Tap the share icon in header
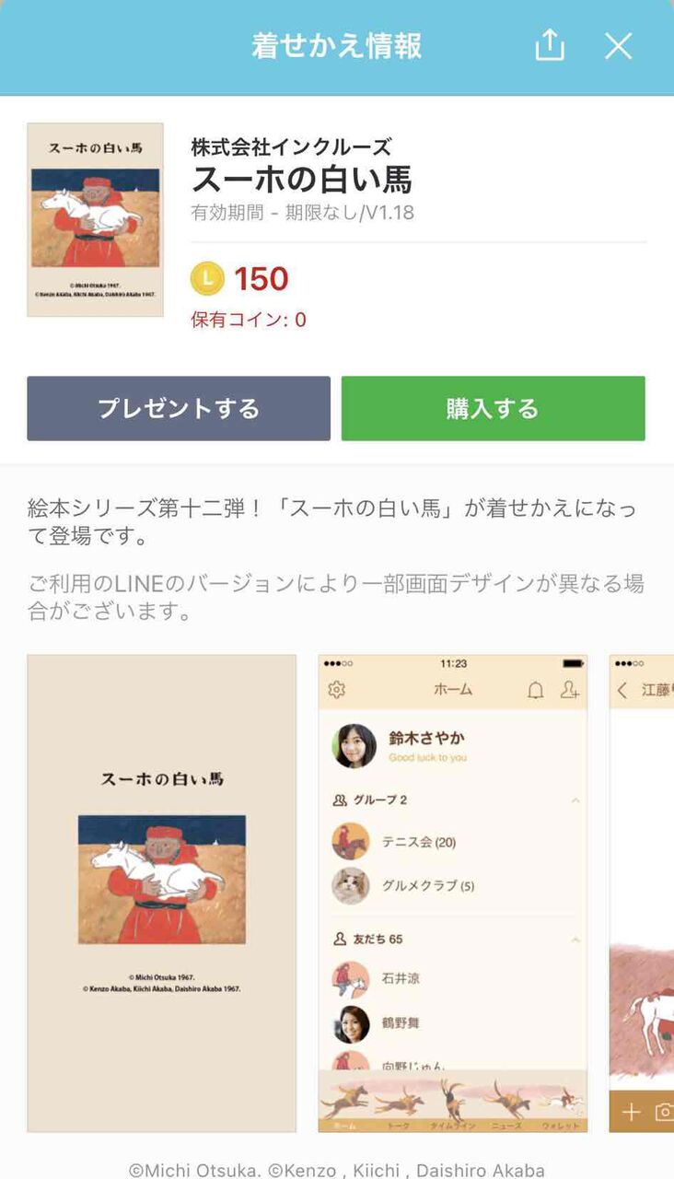Viewport: 674px width, 1179px height. 550,44
